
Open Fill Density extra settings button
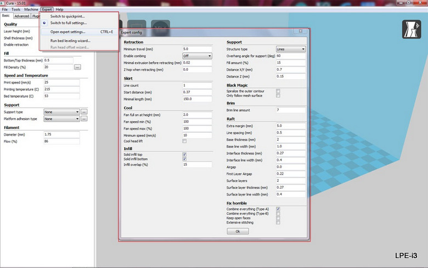click(x=77, y=67)
